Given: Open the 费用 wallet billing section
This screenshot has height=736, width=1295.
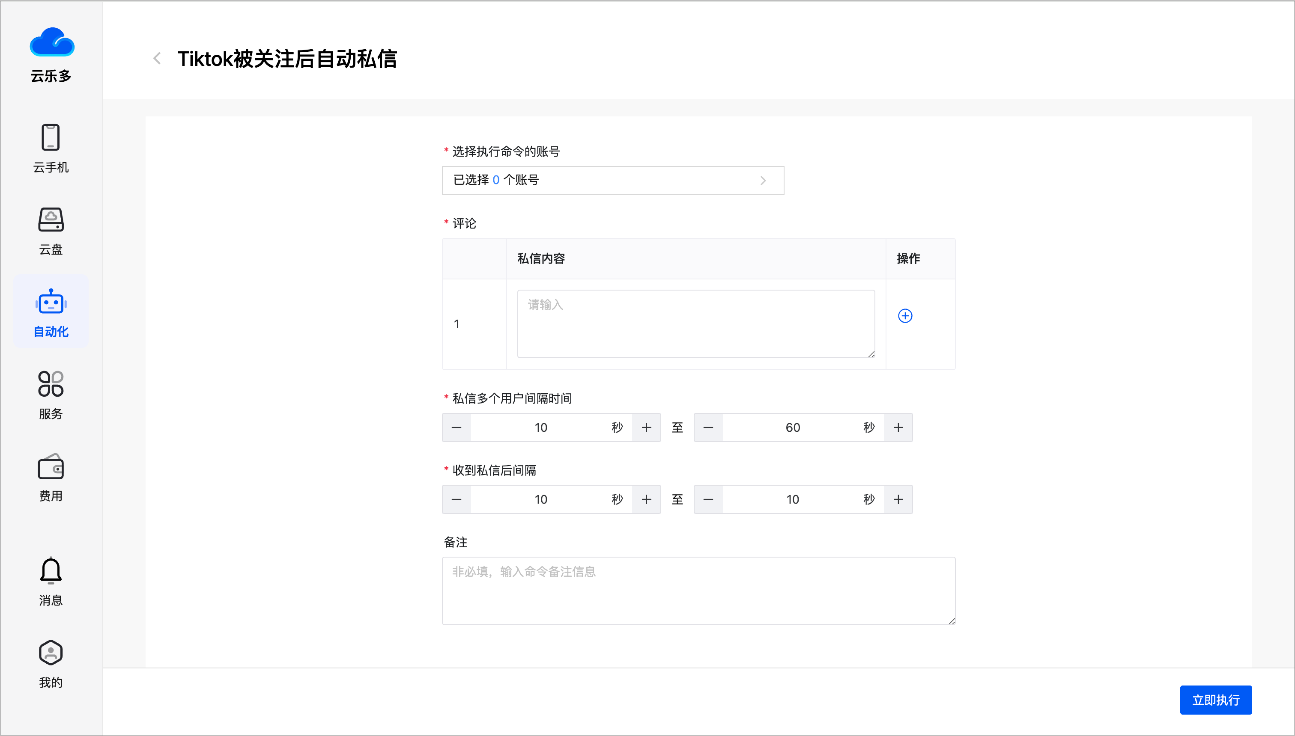Looking at the screenshot, I should 51,478.
